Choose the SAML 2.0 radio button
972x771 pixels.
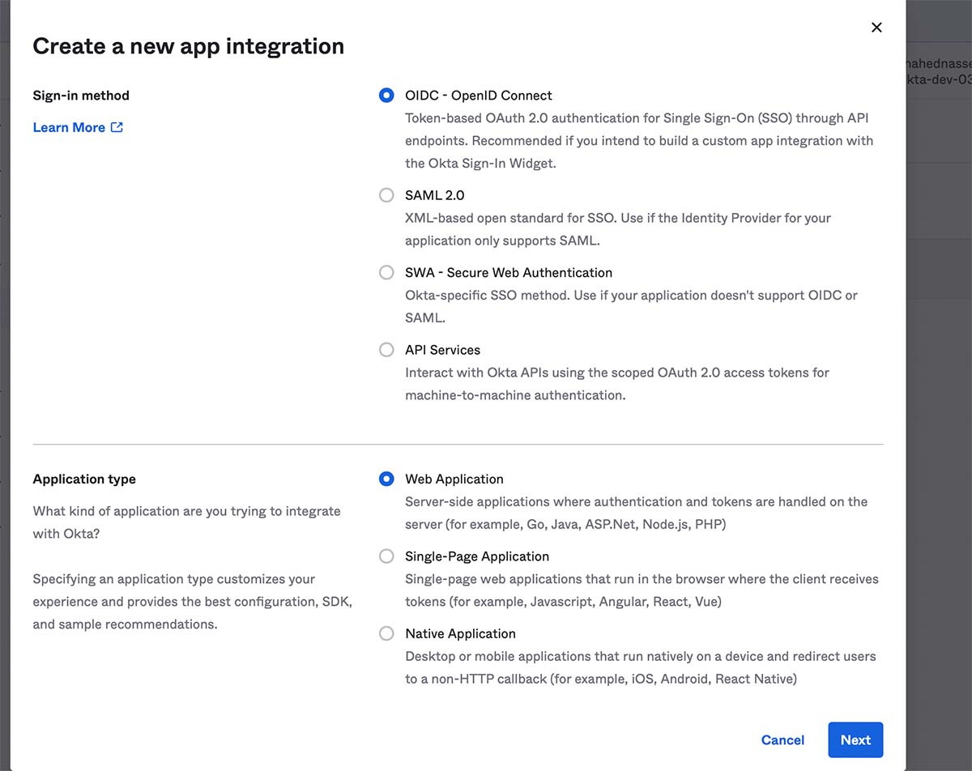(x=386, y=195)
